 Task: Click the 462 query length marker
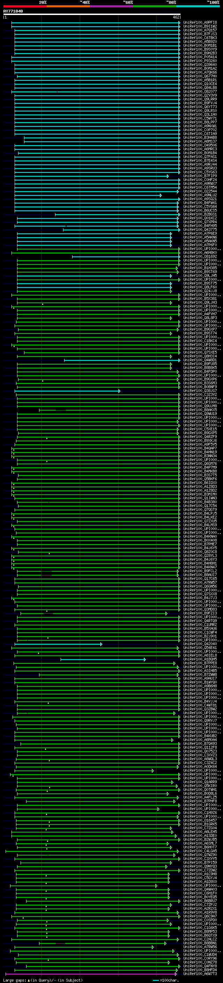[176, 17]
